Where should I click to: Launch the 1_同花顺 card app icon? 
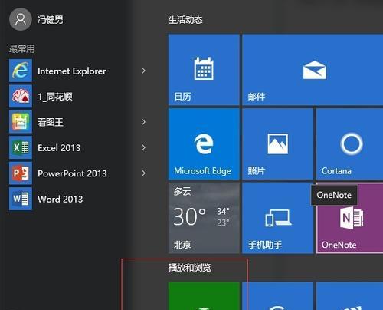click(21, 96)
